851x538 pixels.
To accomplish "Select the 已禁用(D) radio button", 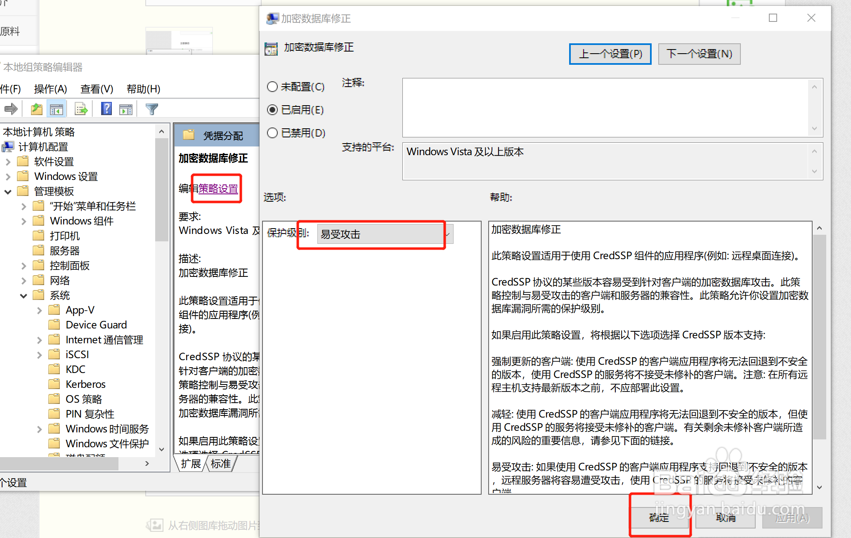I will 272,133.
